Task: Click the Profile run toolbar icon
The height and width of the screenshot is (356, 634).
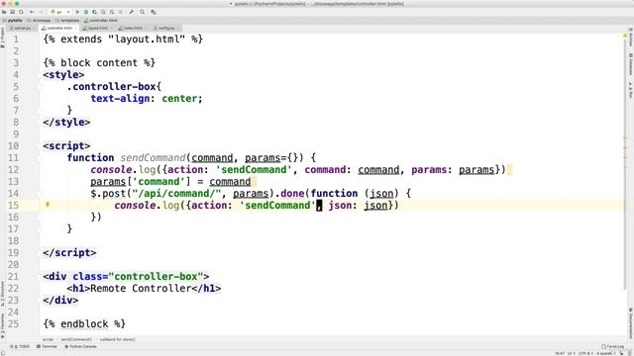Action: [x=103, y=12]
